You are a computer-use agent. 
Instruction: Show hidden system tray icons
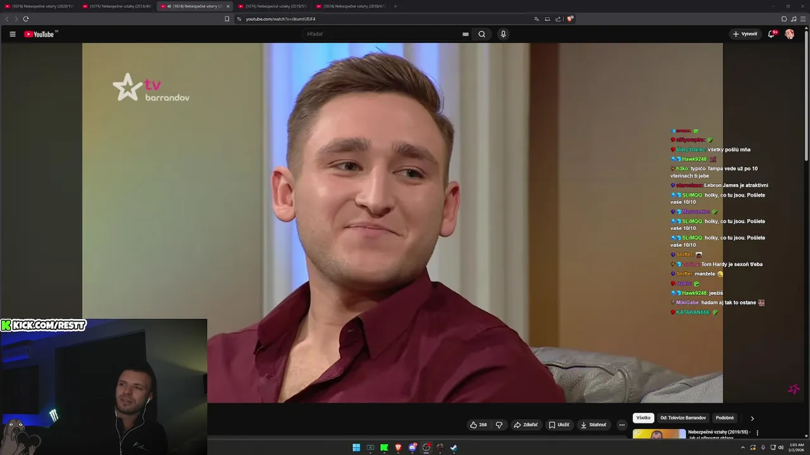click(743, 447)
